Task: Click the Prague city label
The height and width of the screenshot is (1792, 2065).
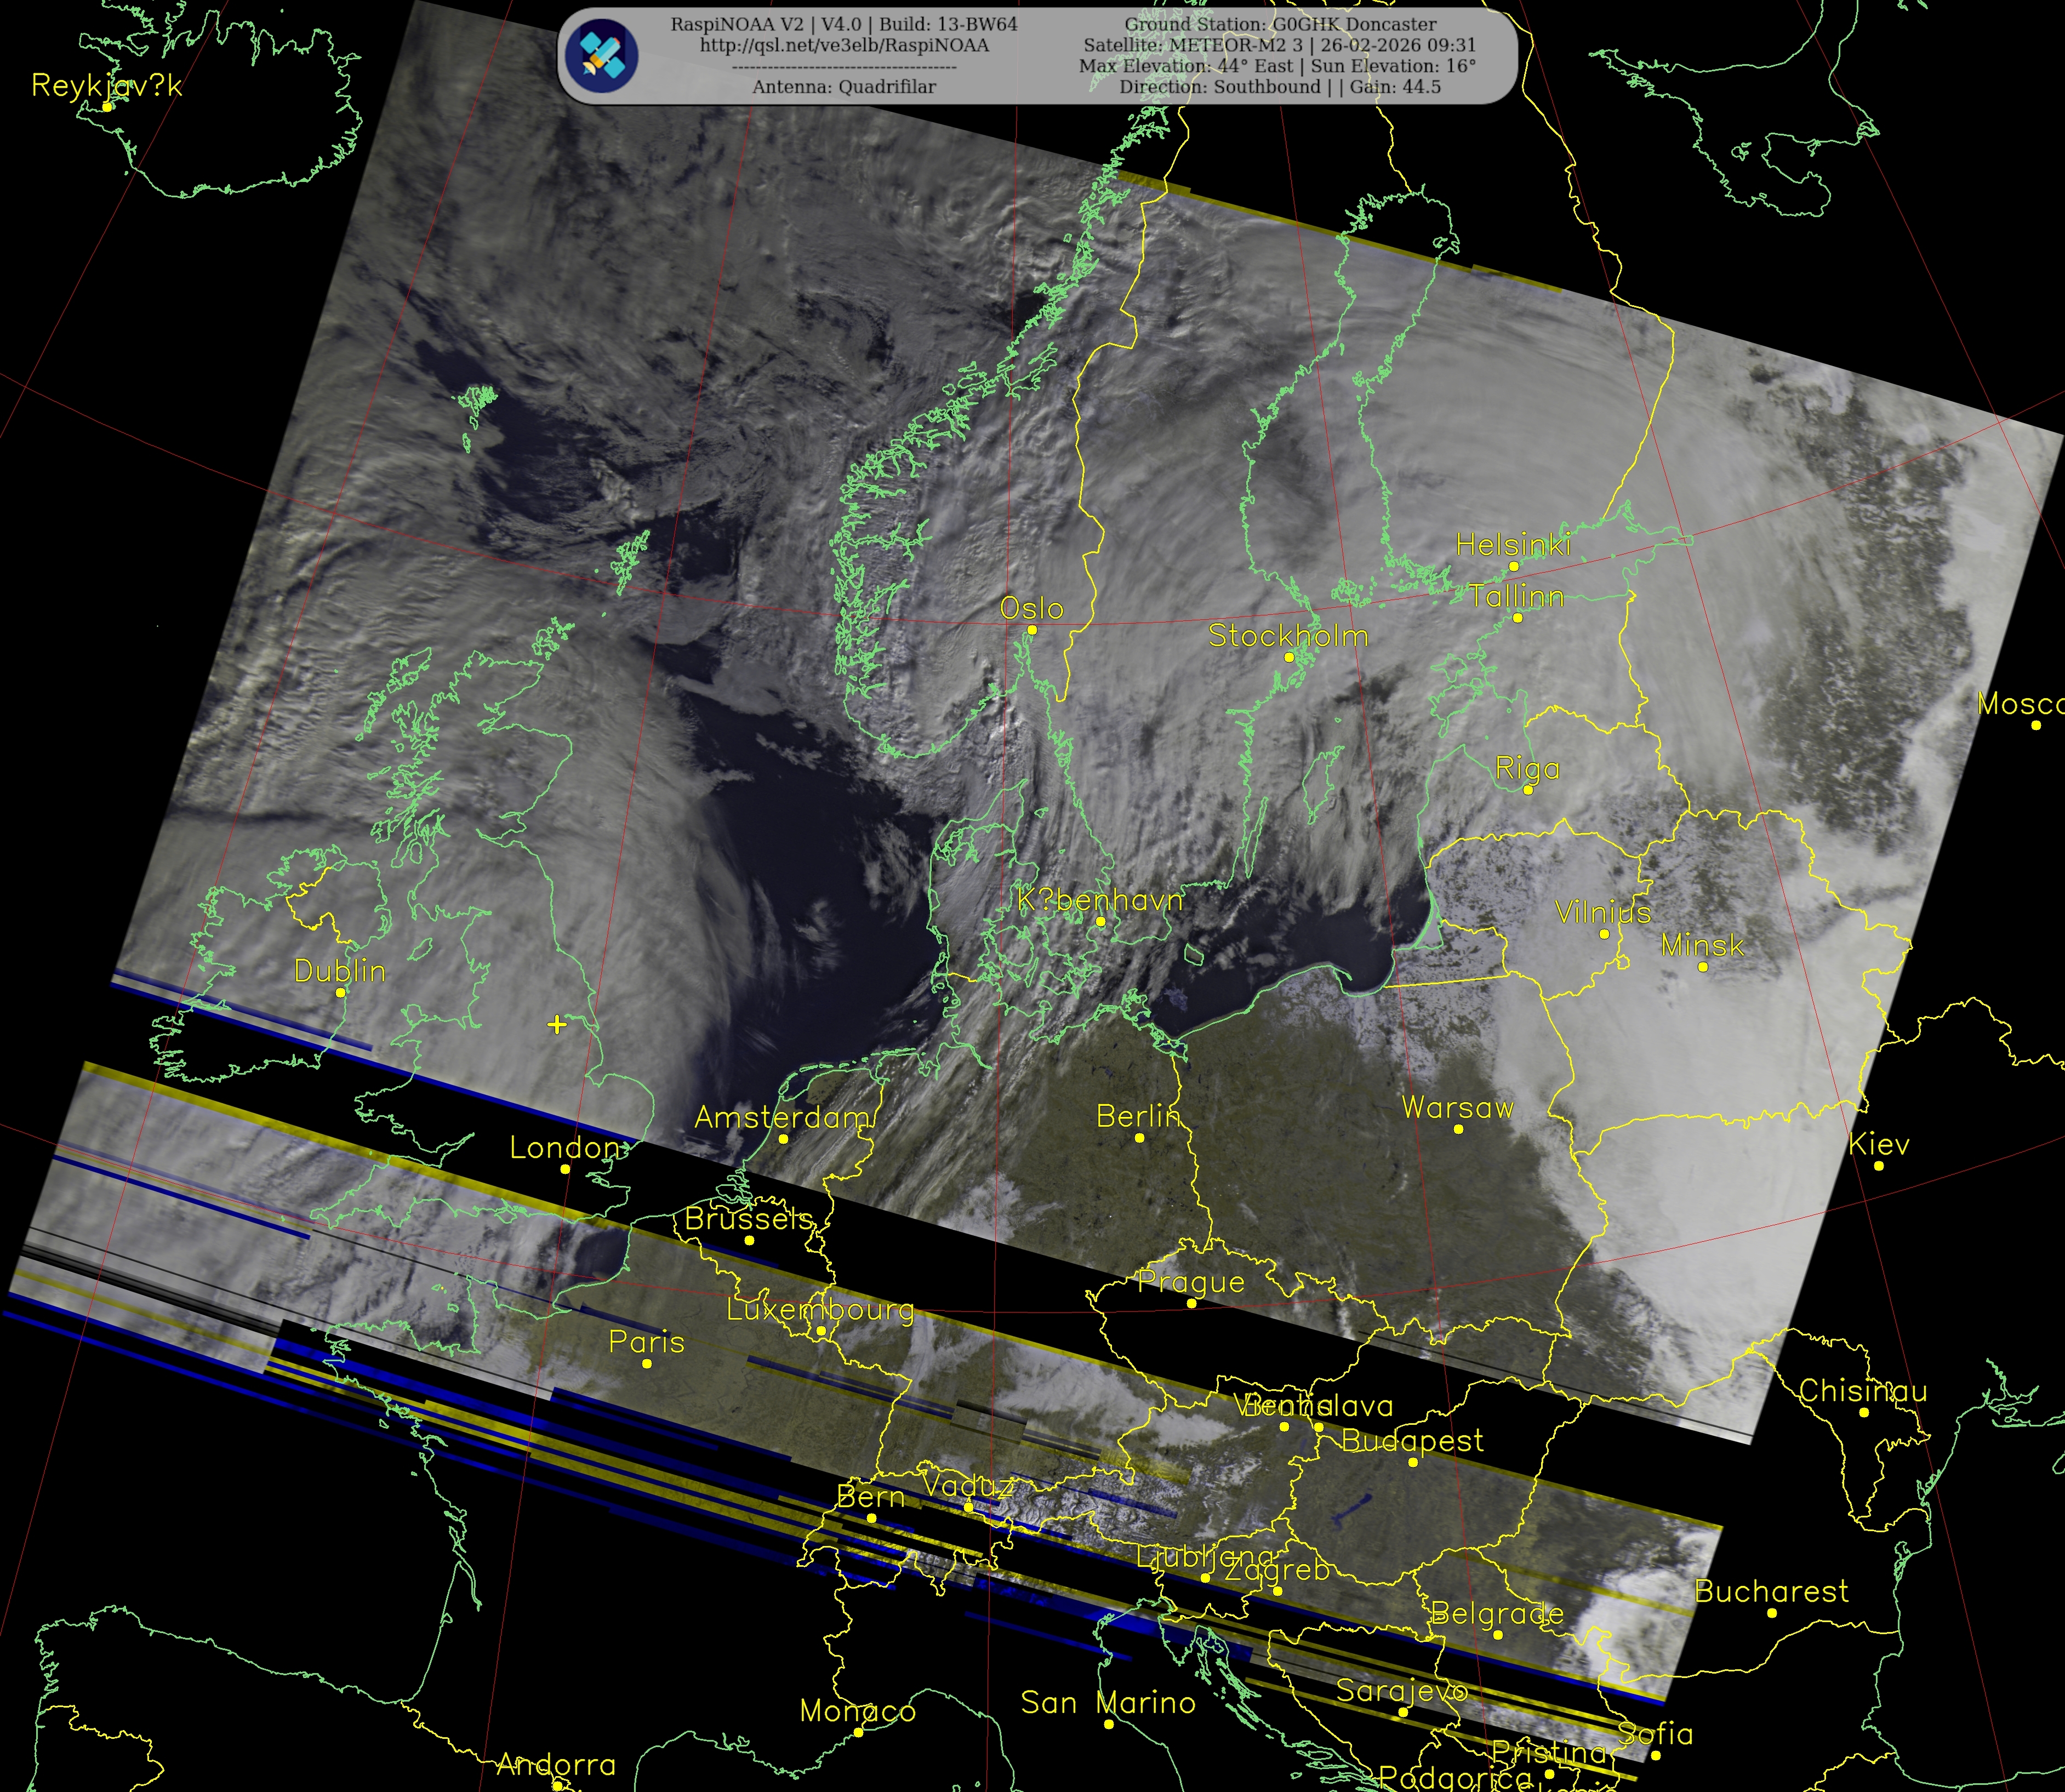Action: point(1192,1282)
